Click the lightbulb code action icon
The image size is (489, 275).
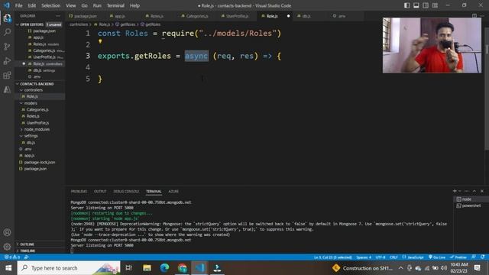tap(100, 41)
